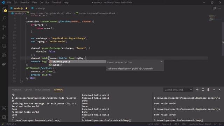Open the Docker view icon

click(x=4, y=64)
